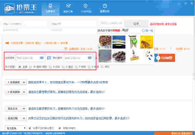The height and width of the screenshot is (135, 195).
Task: Select the yellow background insect captcha image
Action: coord(147,42)
